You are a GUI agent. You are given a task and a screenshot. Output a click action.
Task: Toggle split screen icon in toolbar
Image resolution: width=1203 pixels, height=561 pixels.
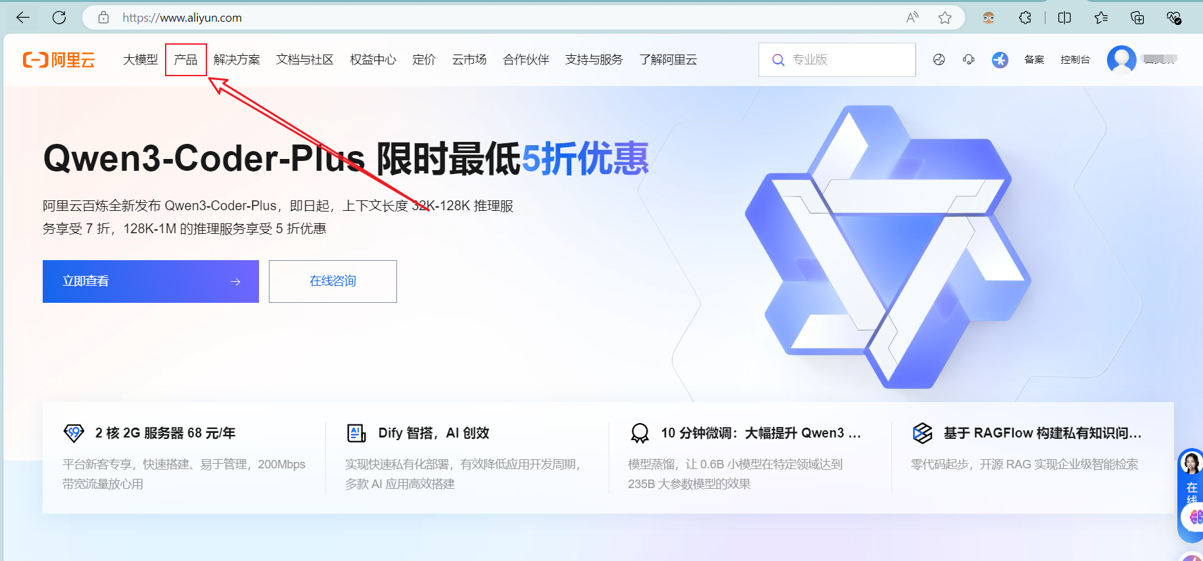1065,18
